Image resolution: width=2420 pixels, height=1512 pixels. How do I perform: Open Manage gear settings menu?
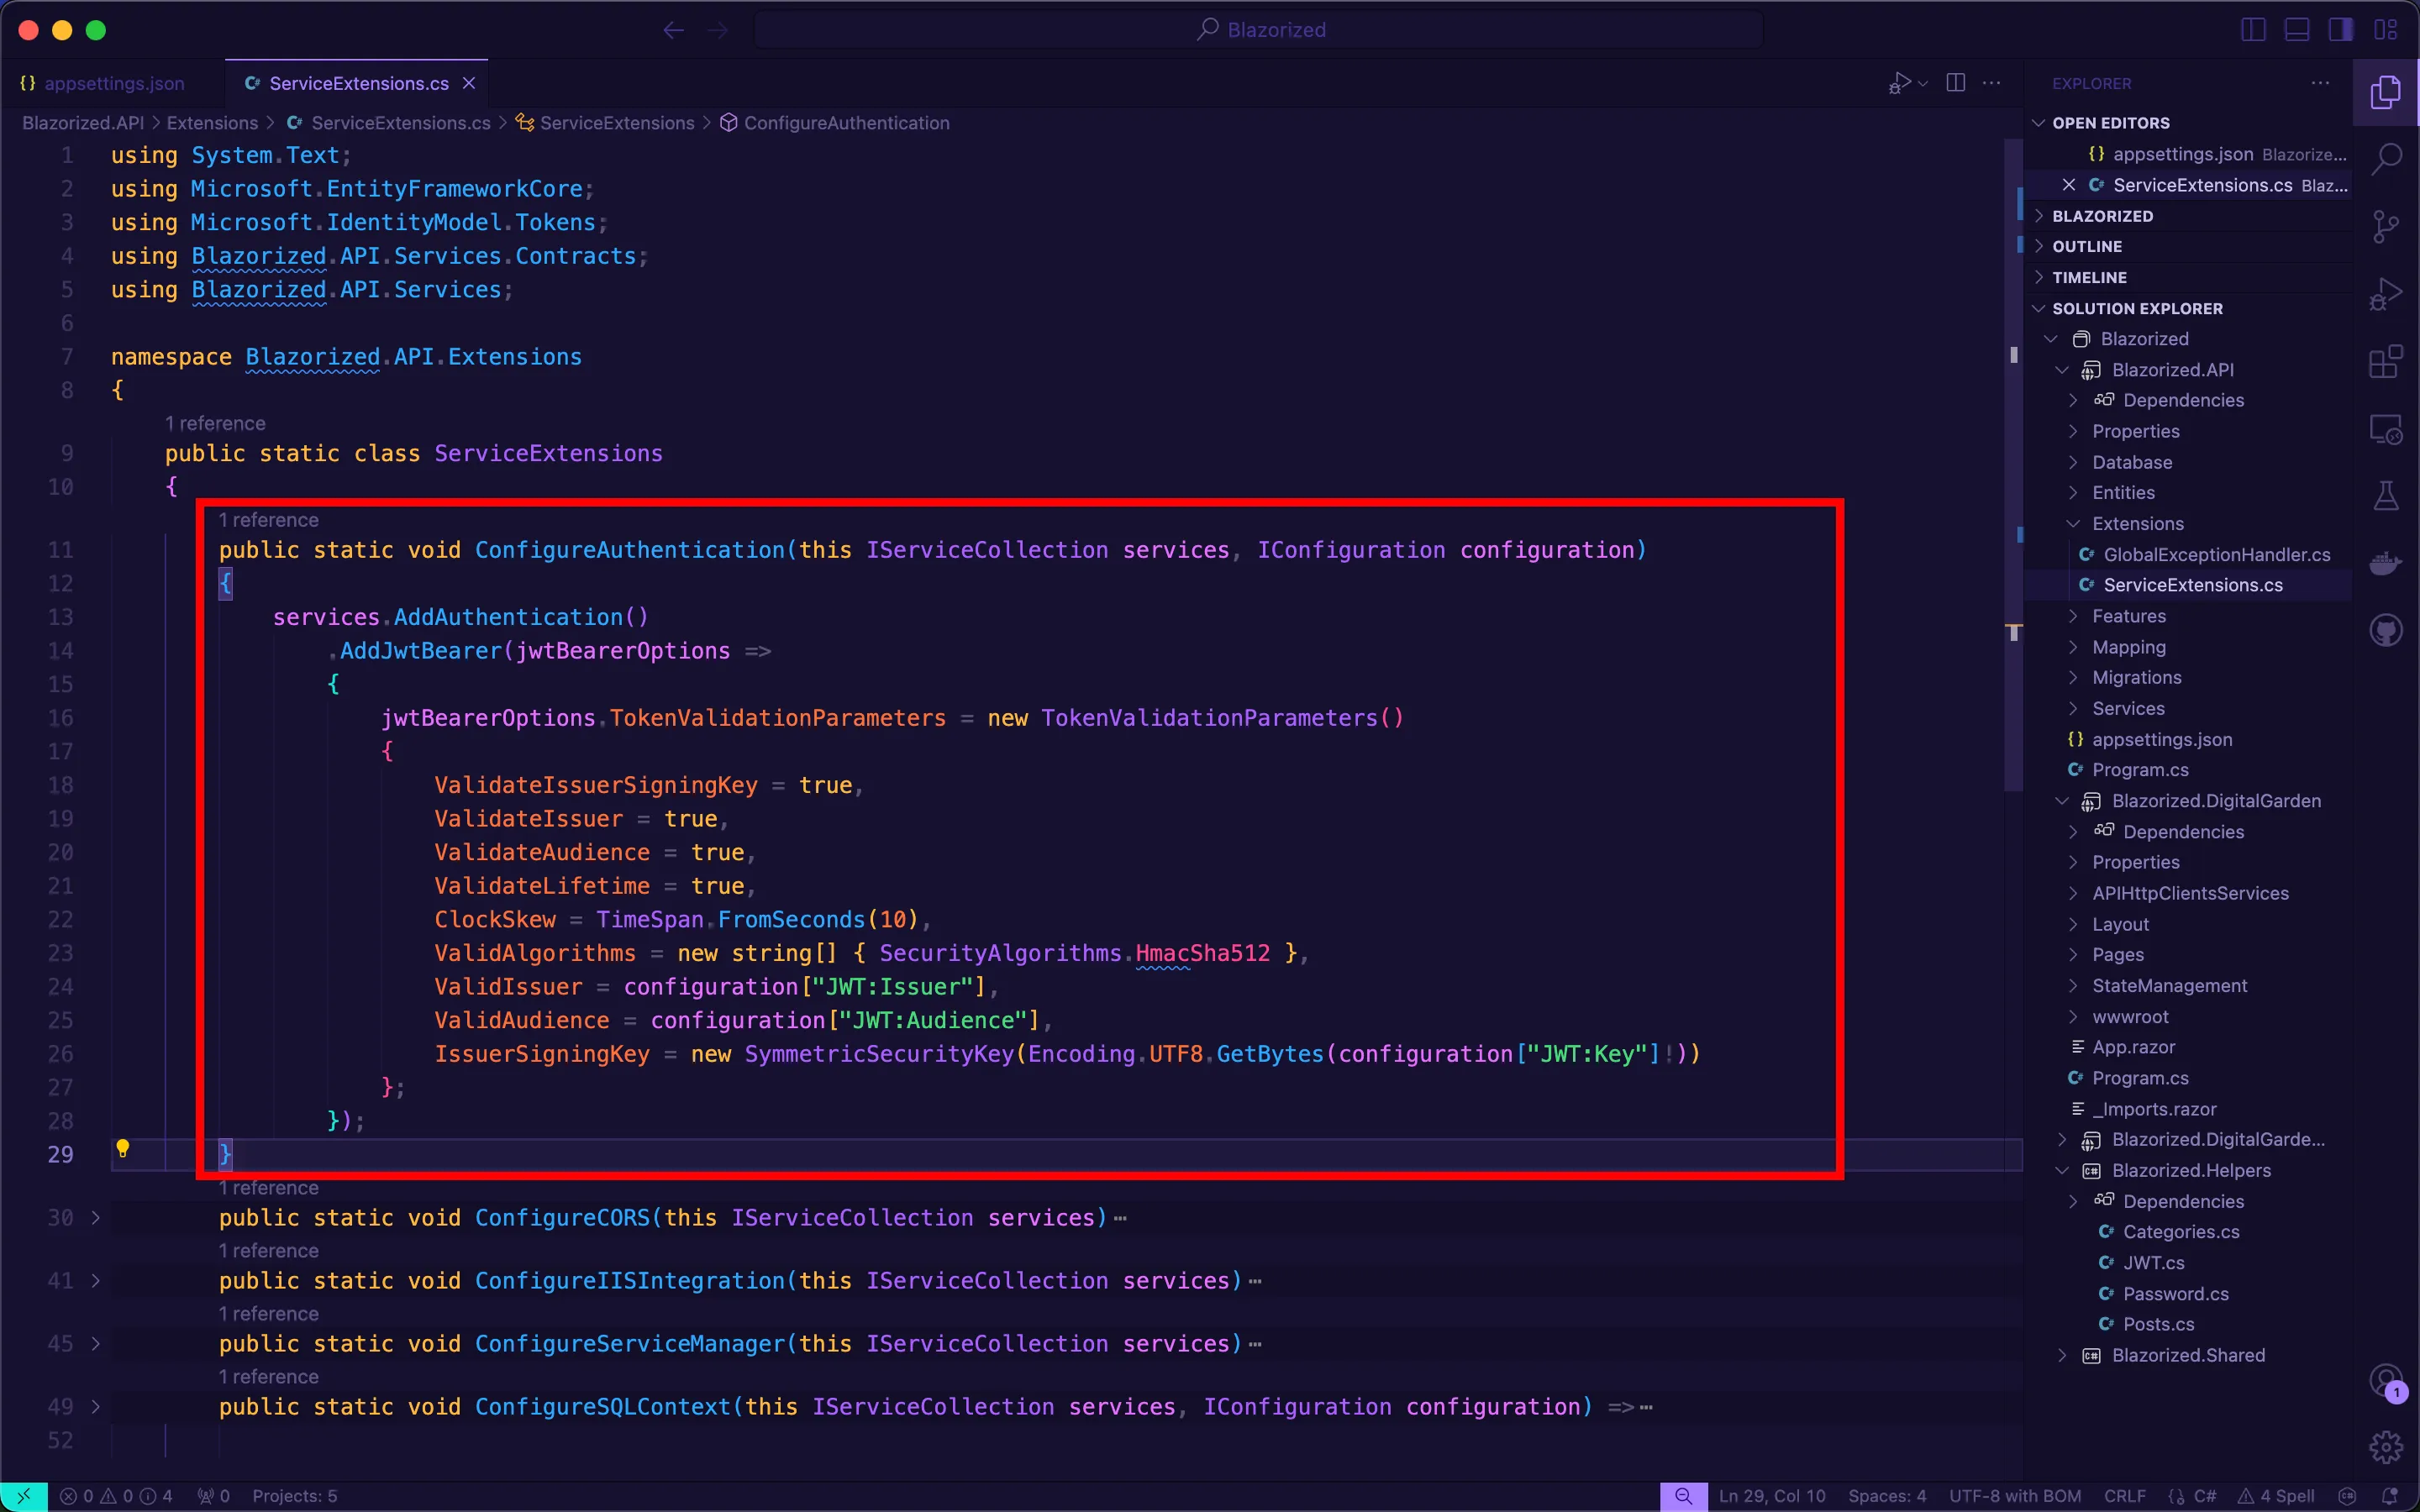tap(2385, 1446)
